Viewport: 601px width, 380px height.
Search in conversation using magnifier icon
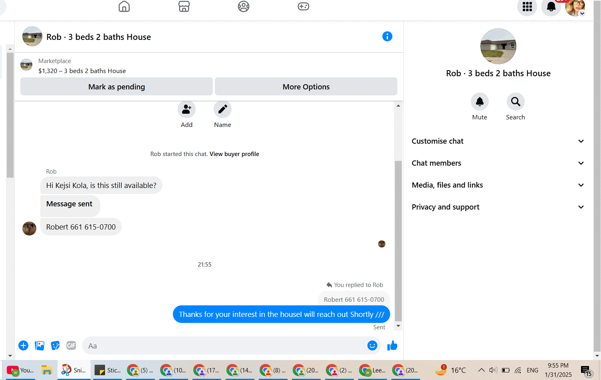coord(516,102)
